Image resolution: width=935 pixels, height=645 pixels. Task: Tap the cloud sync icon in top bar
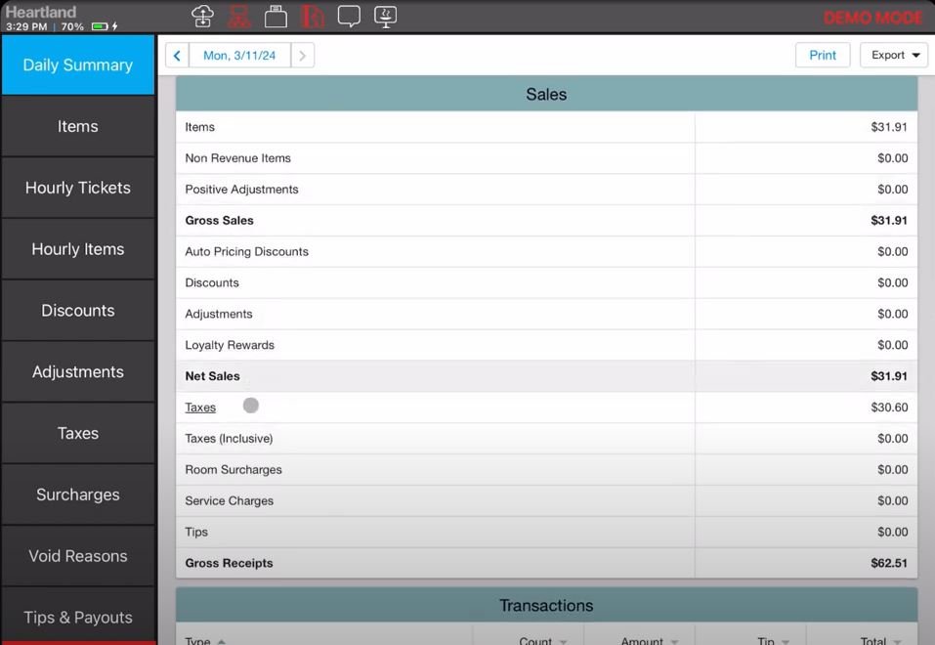[x=203, y=16]
